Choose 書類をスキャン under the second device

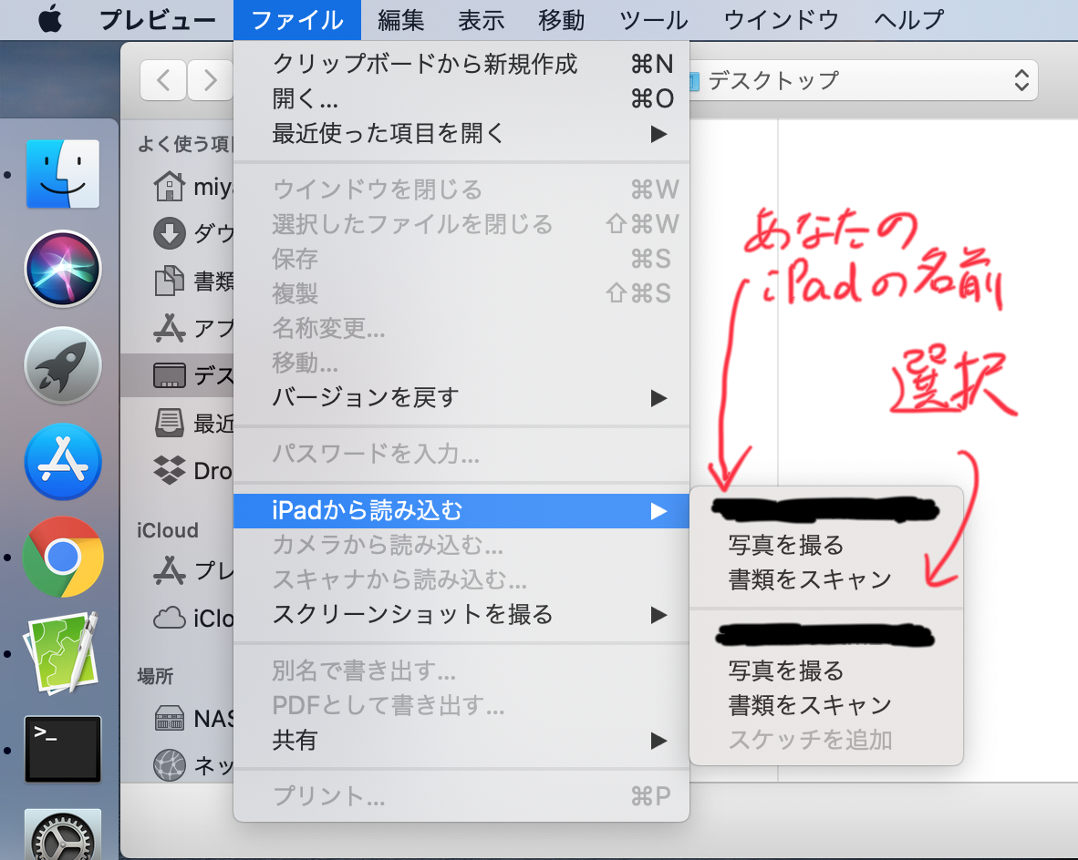coord(826,705)
